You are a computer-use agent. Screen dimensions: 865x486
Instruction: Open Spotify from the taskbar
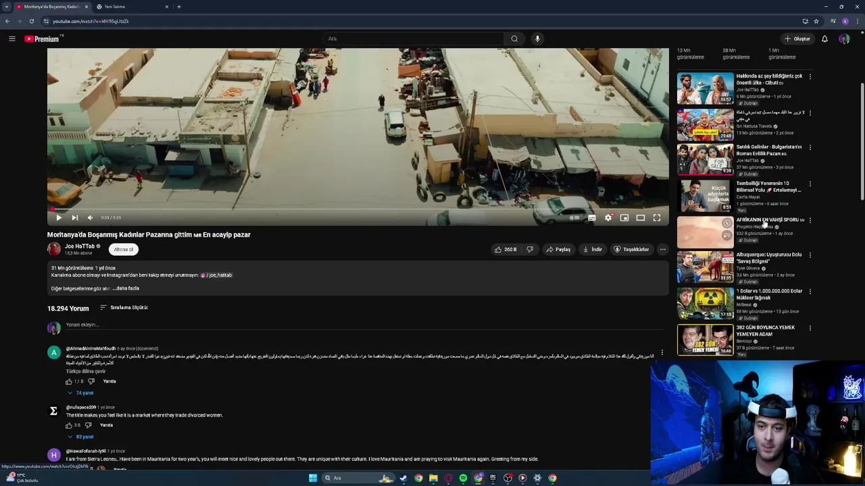click(463, 478)
